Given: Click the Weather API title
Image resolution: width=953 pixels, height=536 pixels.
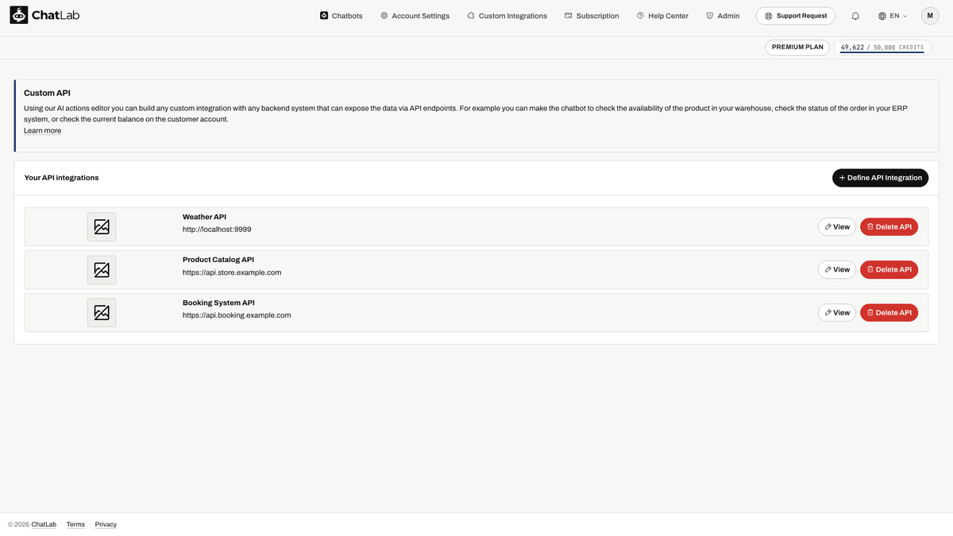Looking at the screenshot, I should coord(204,217).
